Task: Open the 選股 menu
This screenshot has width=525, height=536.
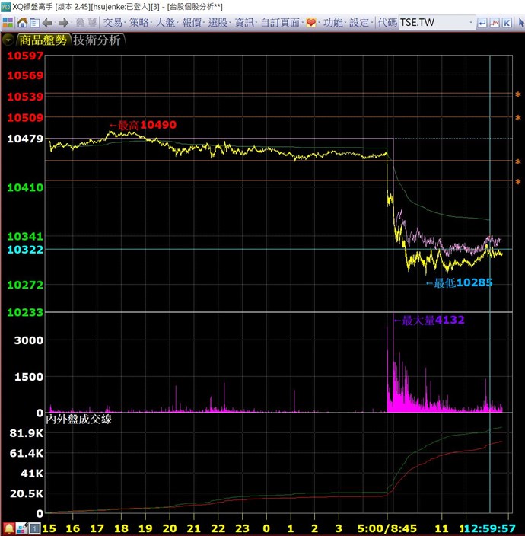Action: pyautogui.click(x=218, y=23)
